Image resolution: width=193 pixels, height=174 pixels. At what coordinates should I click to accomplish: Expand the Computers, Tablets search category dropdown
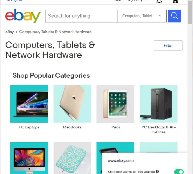pyautogui.click(x=142, y=16)
